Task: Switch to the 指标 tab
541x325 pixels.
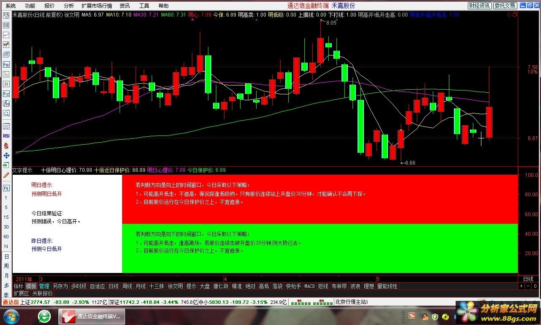Action: point(19,286)
